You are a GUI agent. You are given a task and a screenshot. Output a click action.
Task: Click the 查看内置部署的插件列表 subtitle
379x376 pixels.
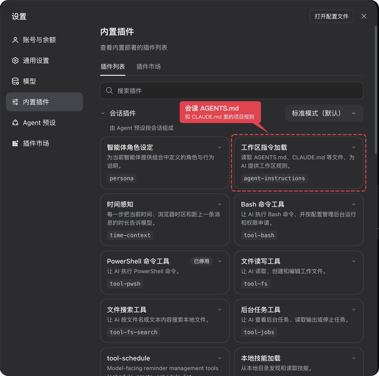coord(134,48)
